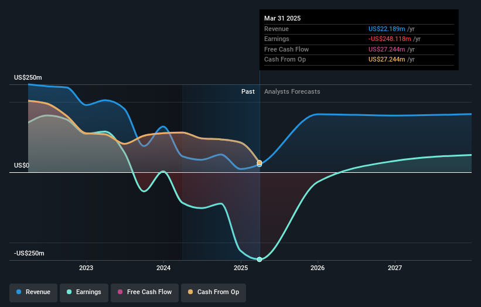The image size is (481, 307).
Task: Toggle the Revenue series in the legend
Action: click(33, 292)
